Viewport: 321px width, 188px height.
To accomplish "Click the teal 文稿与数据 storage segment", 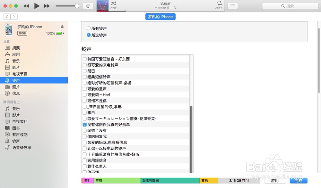I will coord(170,180).
